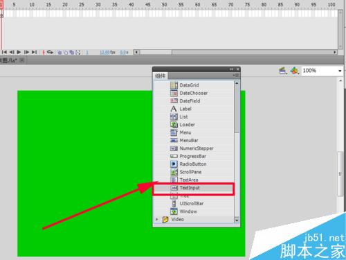Select the 组件 panel tab
Image resolution: width=346 pixels, height=260 pixels.
pos(161,76)
